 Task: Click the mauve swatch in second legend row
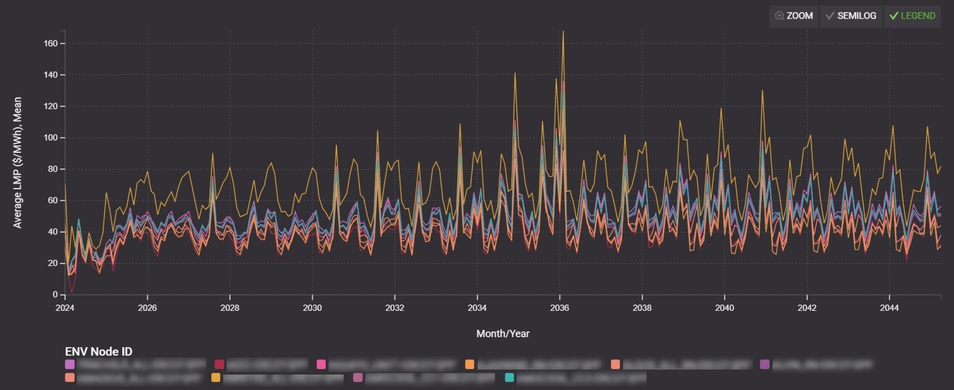tap(358, 377)
